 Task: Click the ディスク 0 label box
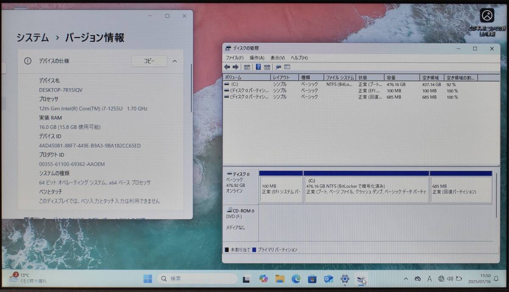point(241,186)
